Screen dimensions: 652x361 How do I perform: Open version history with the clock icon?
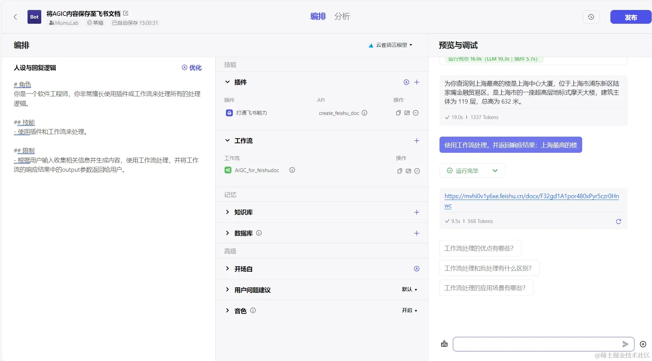pyautogui.click(x=591, y=17)
